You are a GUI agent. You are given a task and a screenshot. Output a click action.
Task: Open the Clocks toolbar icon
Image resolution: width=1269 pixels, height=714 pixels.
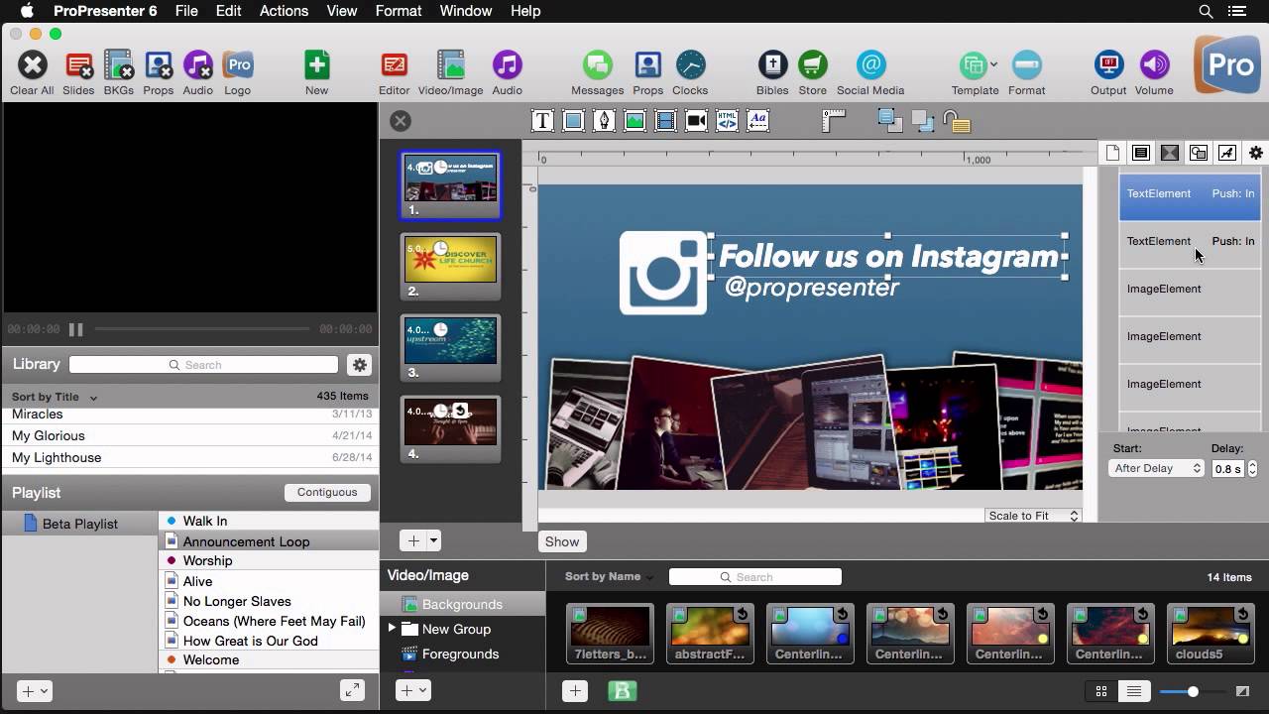(x=690, y=65)
